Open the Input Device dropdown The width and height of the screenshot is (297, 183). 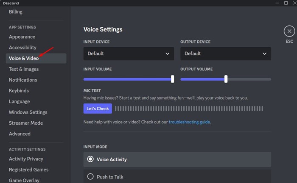(x=129, y=54)
